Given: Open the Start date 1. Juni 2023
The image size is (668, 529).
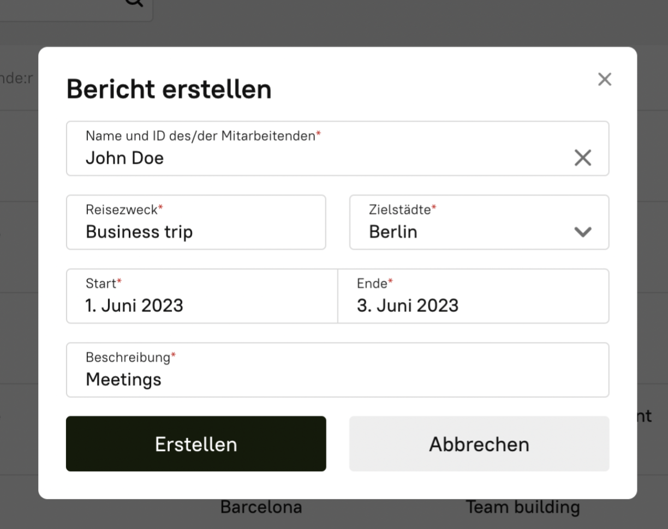Looking at the screenshot, I should 201,305.
